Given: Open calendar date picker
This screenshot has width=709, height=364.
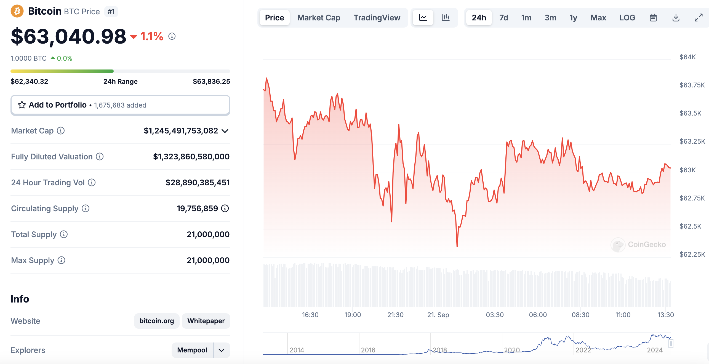Looking at the screenshot, I should (653, 18).
